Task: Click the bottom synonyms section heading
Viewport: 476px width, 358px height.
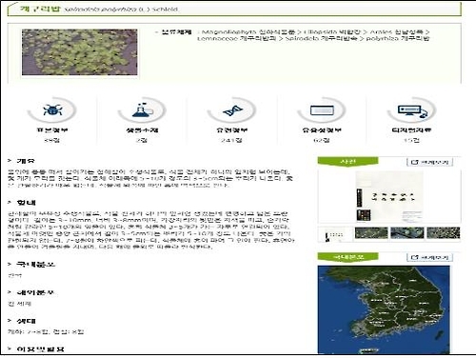Action: [40, 349]
